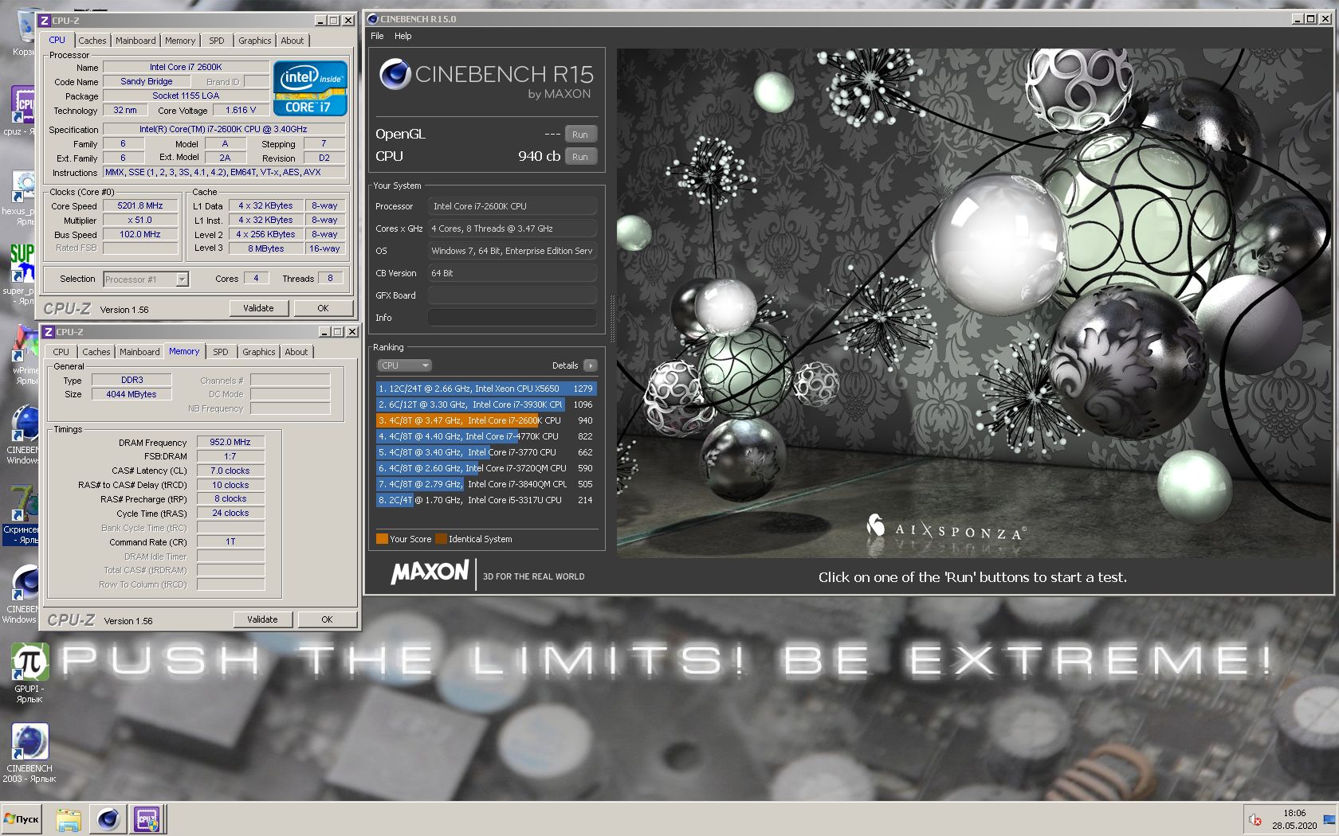Select CINEBENCH Windows shortcut just below wPrime
Image resolution: width=1339 pixels, height=836 pixels.
point(22,434)
